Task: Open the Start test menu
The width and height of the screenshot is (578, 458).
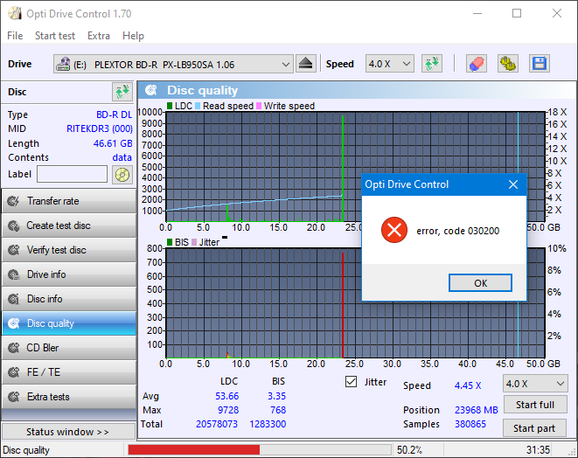Action: pos(55,36)
